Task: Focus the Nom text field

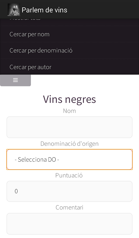Action: (x=69, y=127)
